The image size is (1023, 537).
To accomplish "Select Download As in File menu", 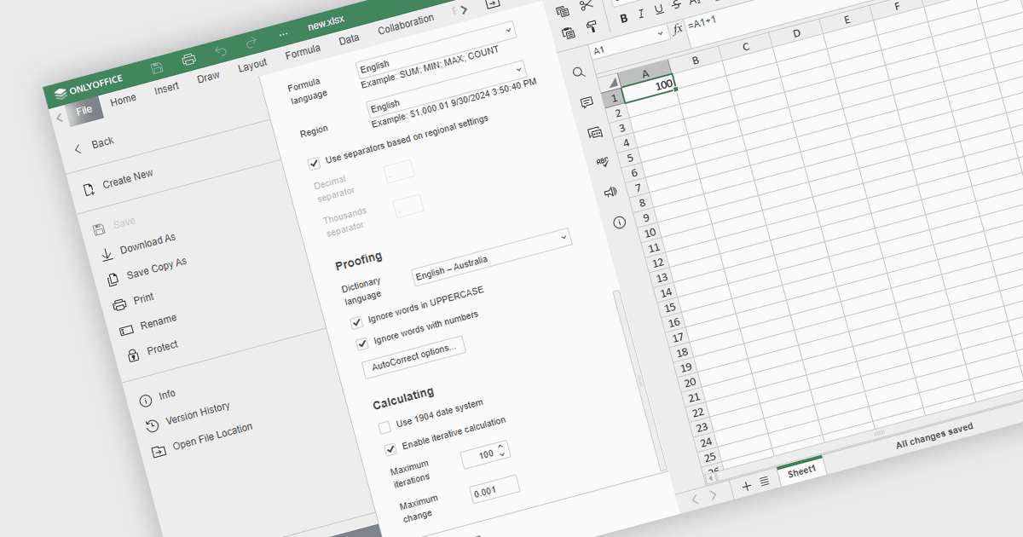I will (x=147, y=244).
